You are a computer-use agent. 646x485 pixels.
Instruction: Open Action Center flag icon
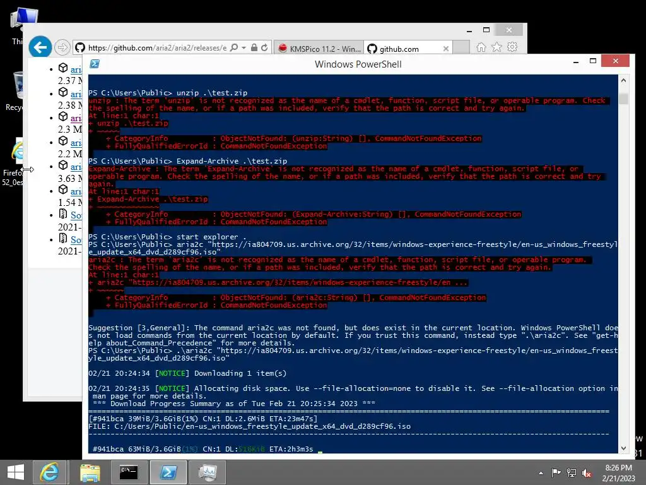[556, 472]
